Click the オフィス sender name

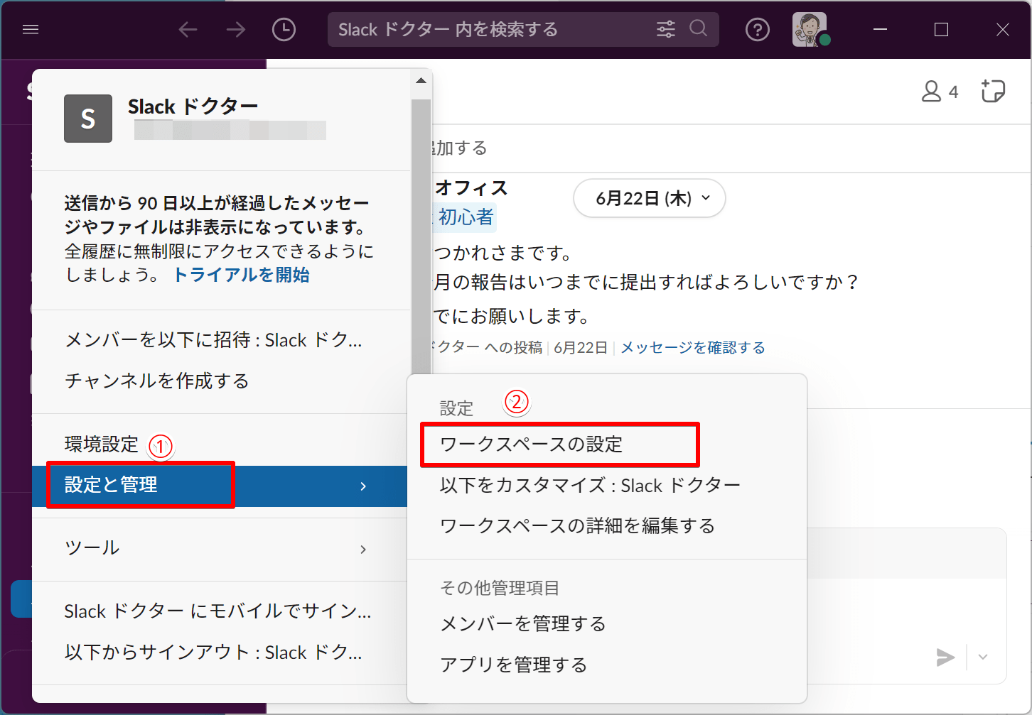click(471, 188)
